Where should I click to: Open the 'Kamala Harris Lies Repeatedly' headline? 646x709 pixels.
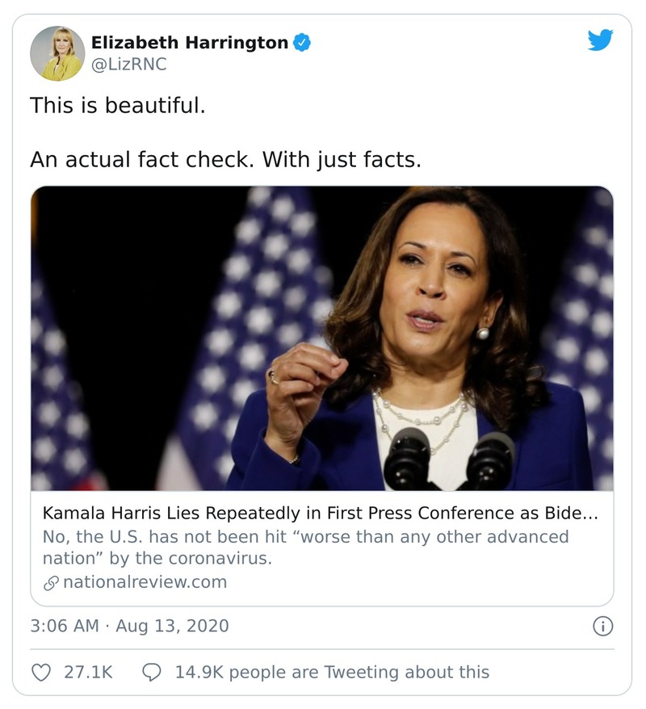[320, 514]
